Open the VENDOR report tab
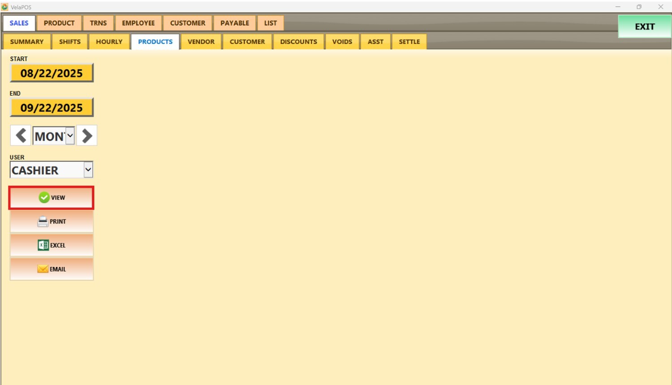Screen dimensions: 672x385 click(x=201, y=42)
